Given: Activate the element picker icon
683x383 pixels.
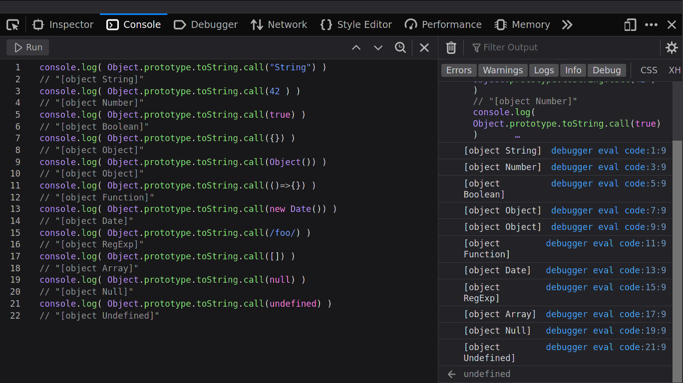Looking at the screenshot, I should [x=12, y=24].
